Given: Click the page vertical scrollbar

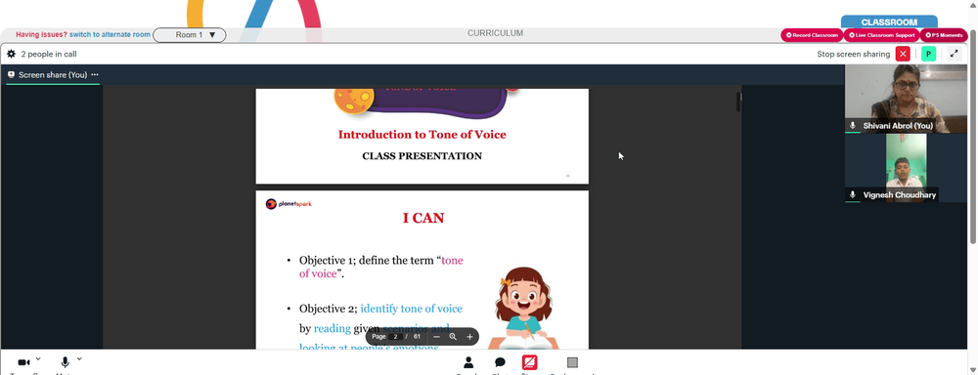Looking at the screenshot, I should tap(973, 137).
